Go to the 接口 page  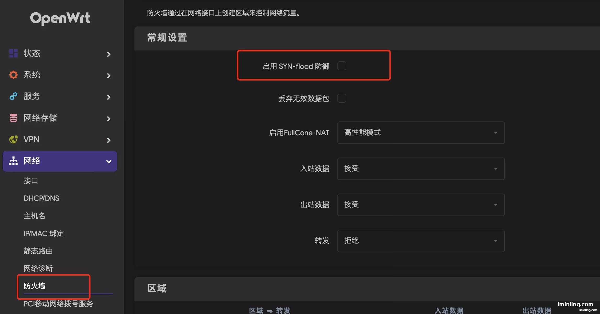tap(31, 181)
